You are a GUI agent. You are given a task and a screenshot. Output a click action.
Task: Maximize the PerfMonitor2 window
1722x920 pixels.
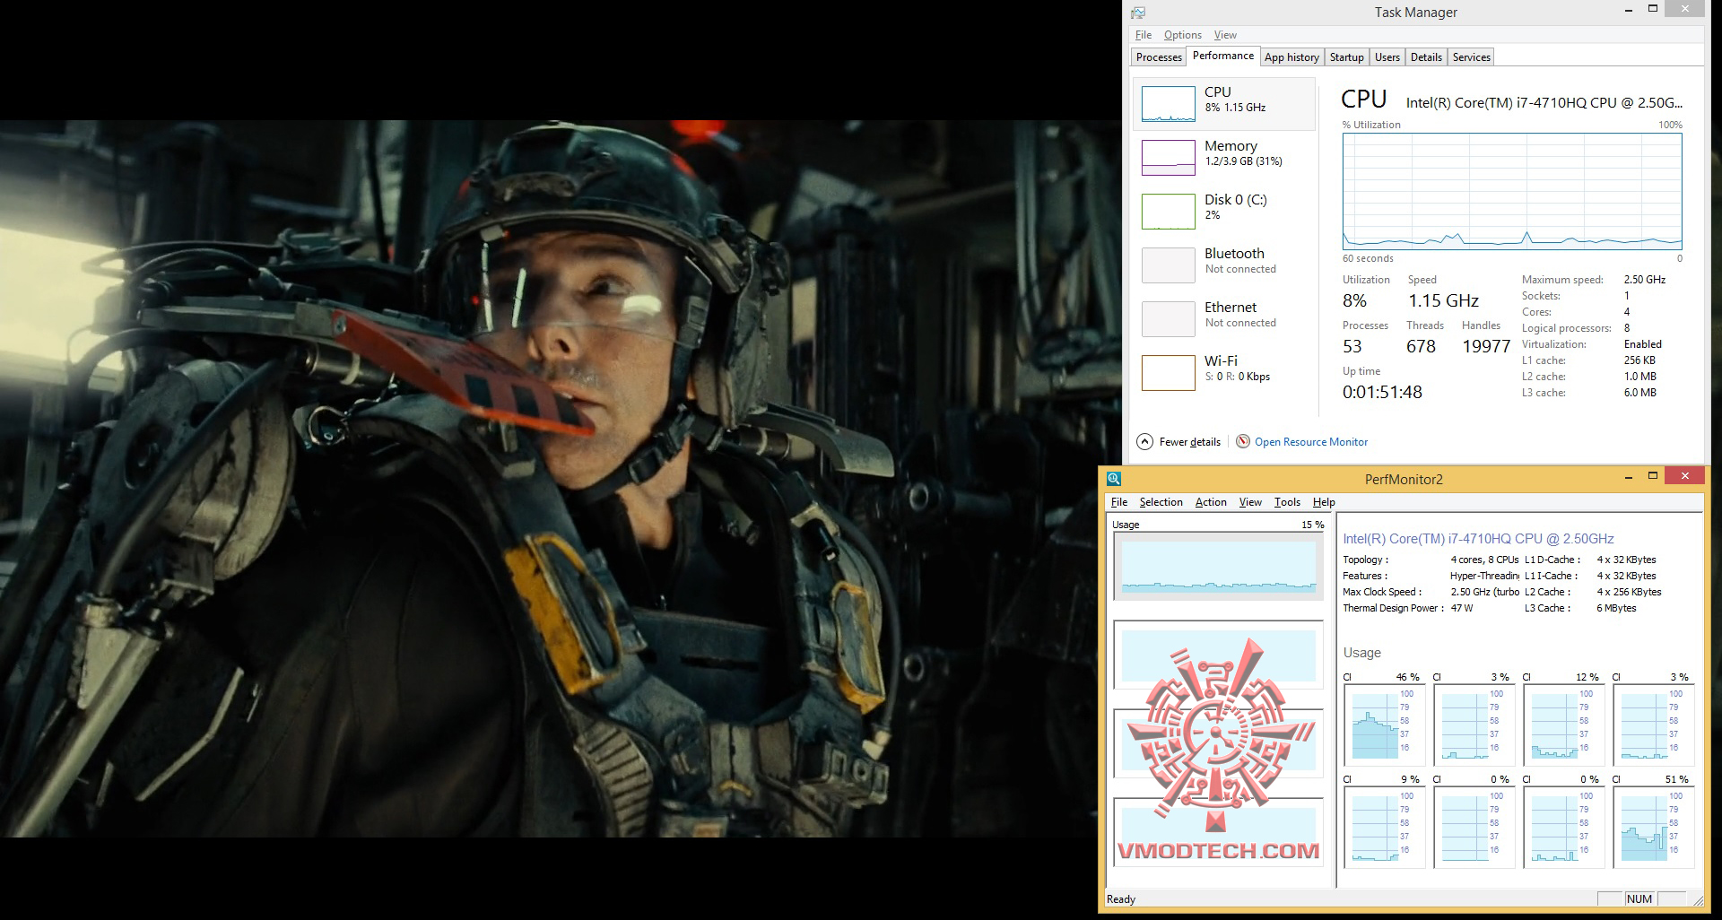click(1653, 477)
